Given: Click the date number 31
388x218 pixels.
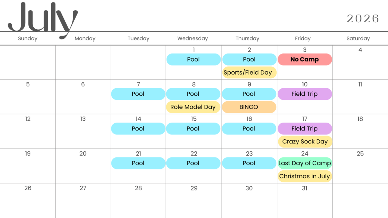Looking at the screenshot, I should [305, 188].
